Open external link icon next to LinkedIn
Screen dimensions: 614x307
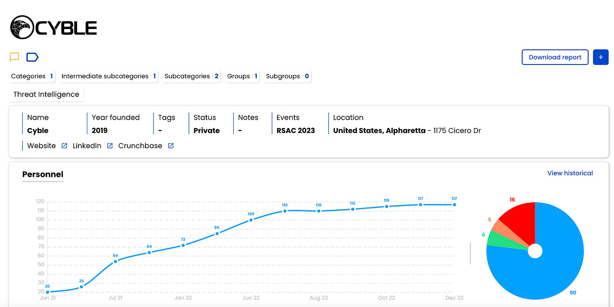coord(110,146)
